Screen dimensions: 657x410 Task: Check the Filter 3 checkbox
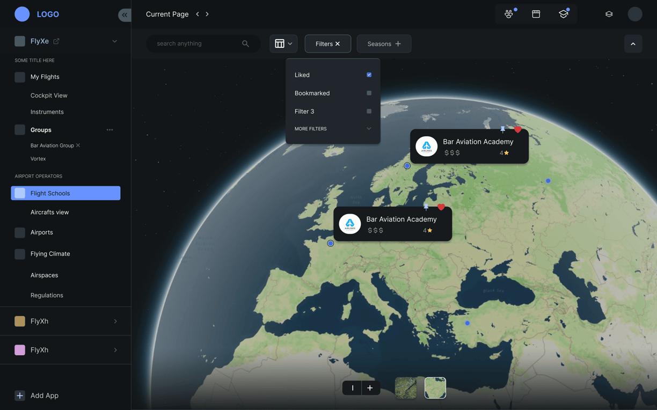369,111
